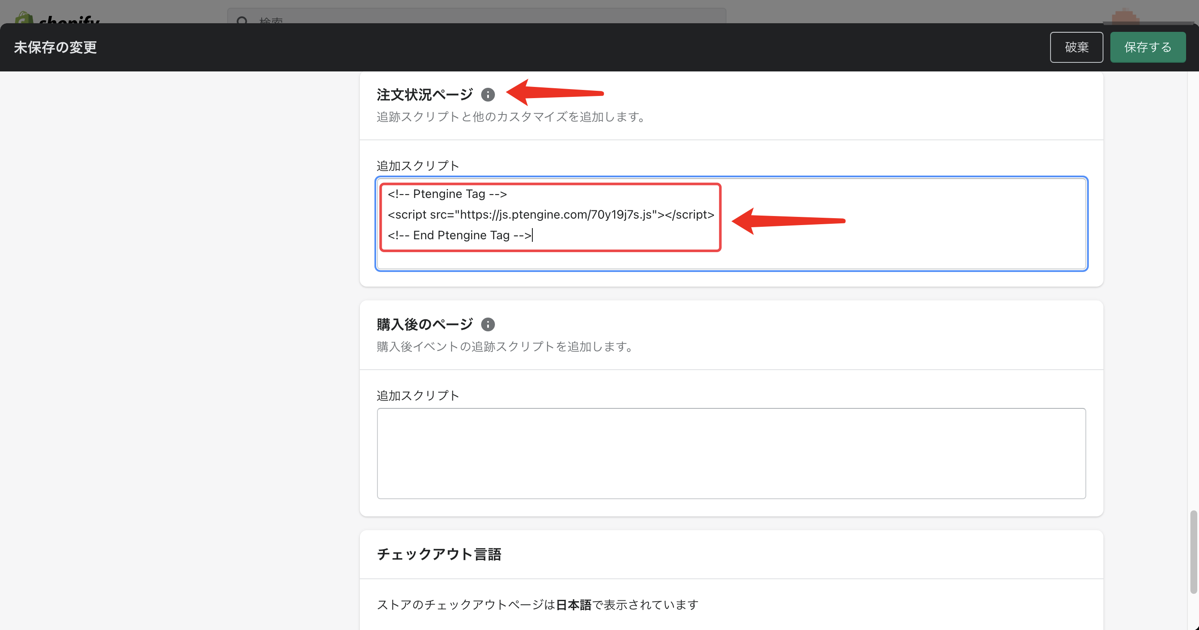Click the 保存する (Save) button
The image size is (1199, 630).
(1147, 47)
